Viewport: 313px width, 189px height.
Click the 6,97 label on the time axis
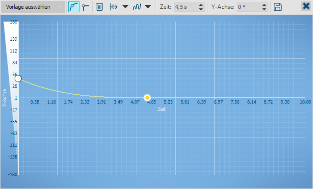point(218,102)
